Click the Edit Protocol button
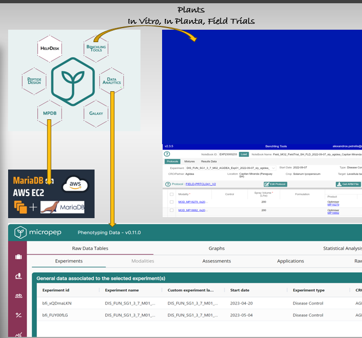The width and height of the screenshot is (362, 338). [276, 184]
